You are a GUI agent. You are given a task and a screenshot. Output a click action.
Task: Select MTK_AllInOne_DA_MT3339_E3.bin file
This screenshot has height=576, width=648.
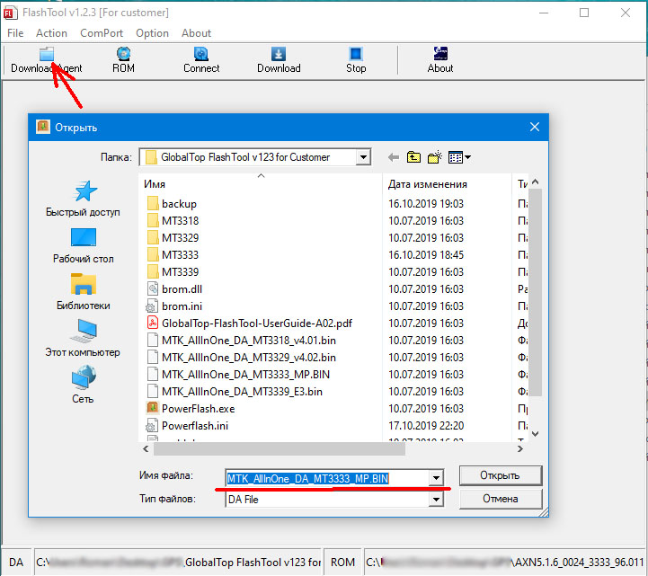tap(242, 392)
